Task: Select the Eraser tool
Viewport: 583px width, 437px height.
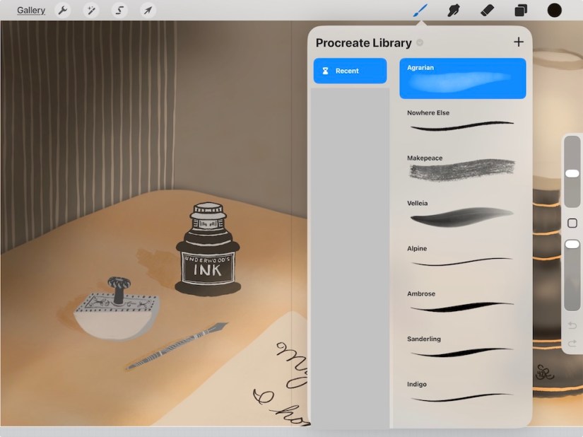Action: coord(487,10)
